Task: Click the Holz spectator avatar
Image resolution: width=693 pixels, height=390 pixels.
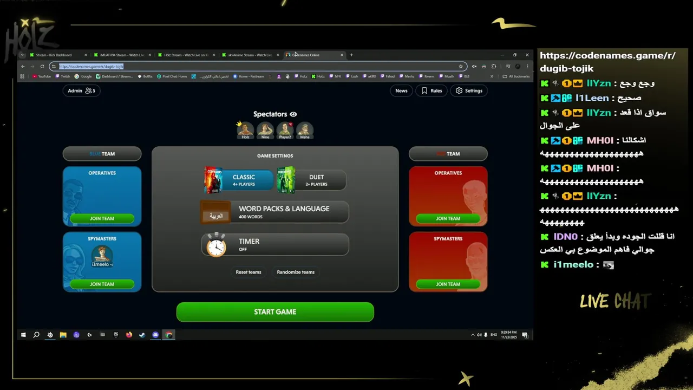Action: pos(245,131)
